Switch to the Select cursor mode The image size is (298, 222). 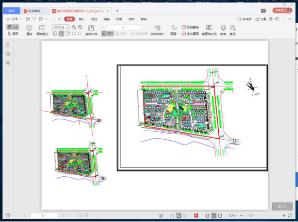pyautogui.click(x=13, y=33)
